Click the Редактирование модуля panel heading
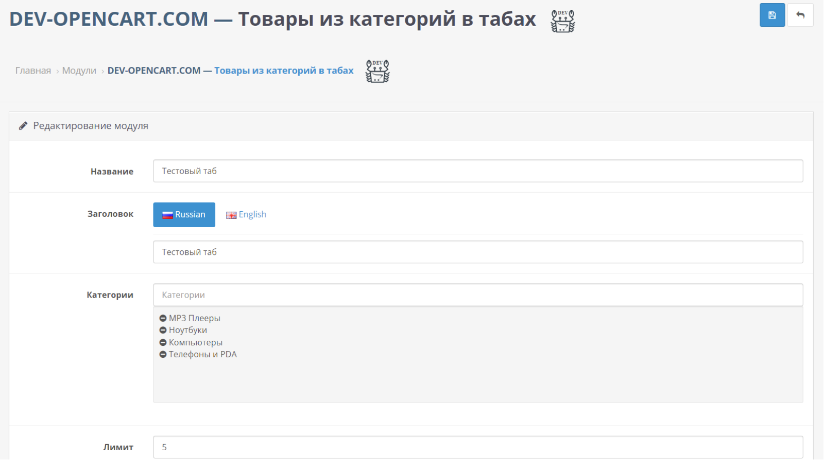 coord(91,126)
